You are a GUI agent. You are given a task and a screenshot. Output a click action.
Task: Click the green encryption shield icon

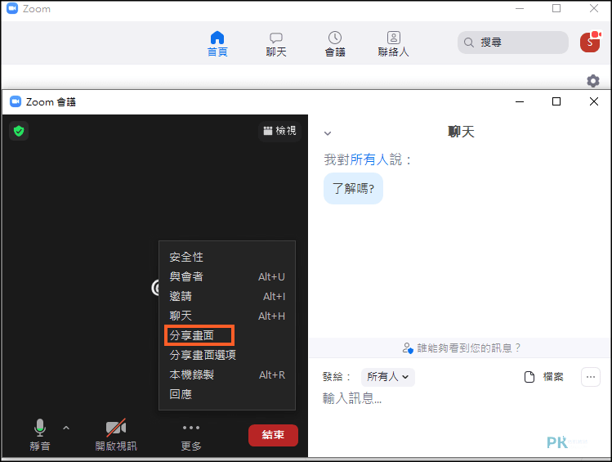pos(19,131)
